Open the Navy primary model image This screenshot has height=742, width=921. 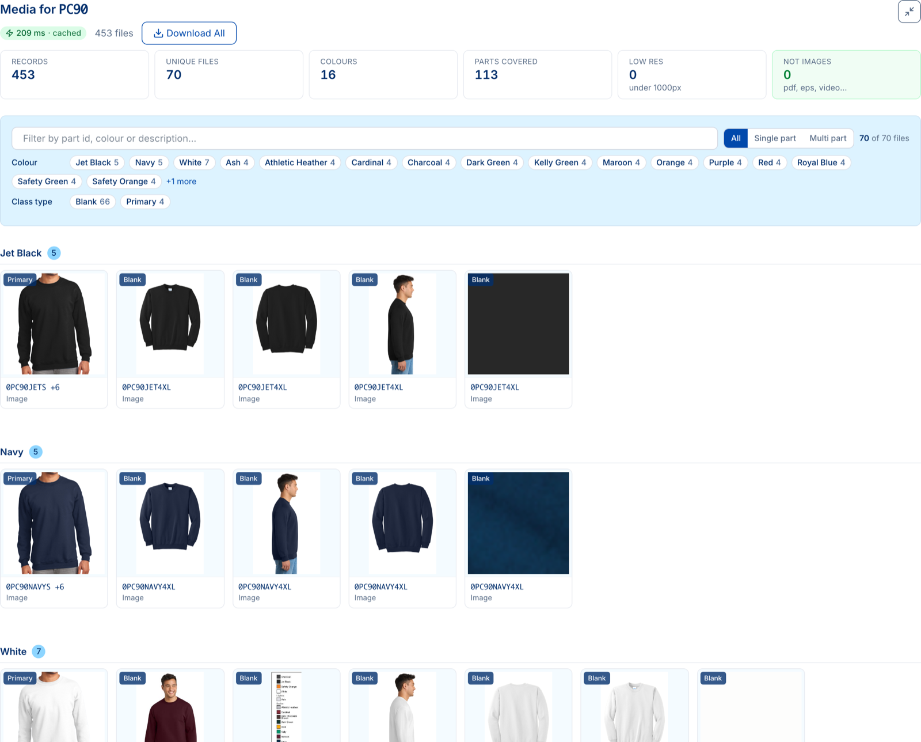54,523
